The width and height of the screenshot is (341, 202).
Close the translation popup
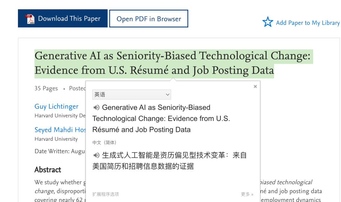pyautogui.click(x=255, y=86)
